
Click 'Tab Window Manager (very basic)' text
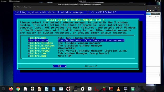coord(84,53)
